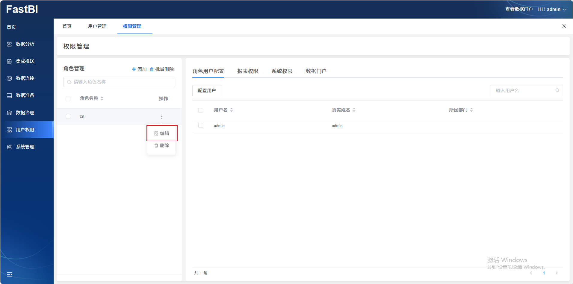Choose 删除 from the role context menu
Image resolution: width=573 pixels, height=284 pixels.
[x=162, y=145]
